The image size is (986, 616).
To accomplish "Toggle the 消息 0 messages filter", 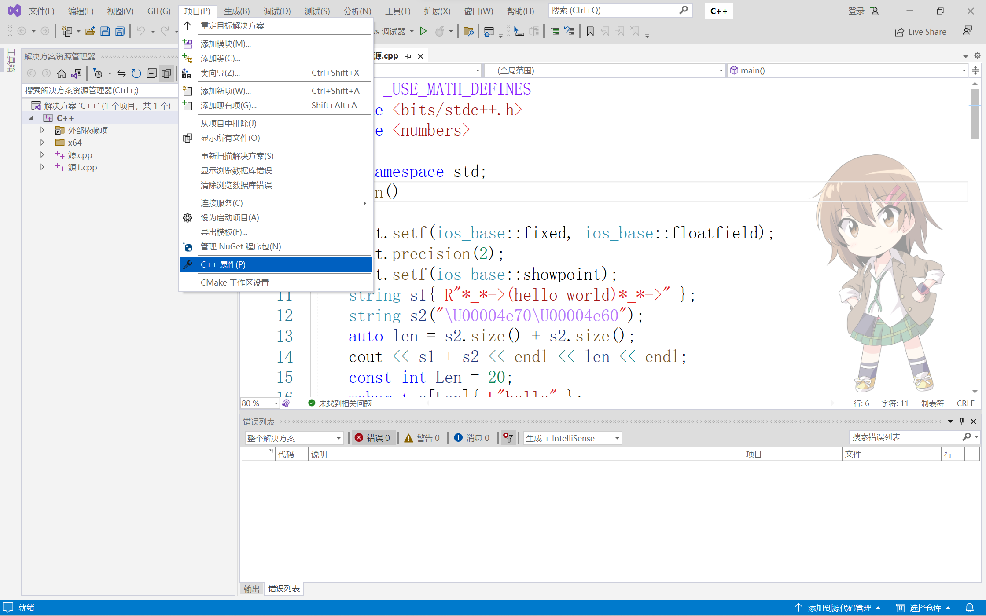I will point(471,438).
